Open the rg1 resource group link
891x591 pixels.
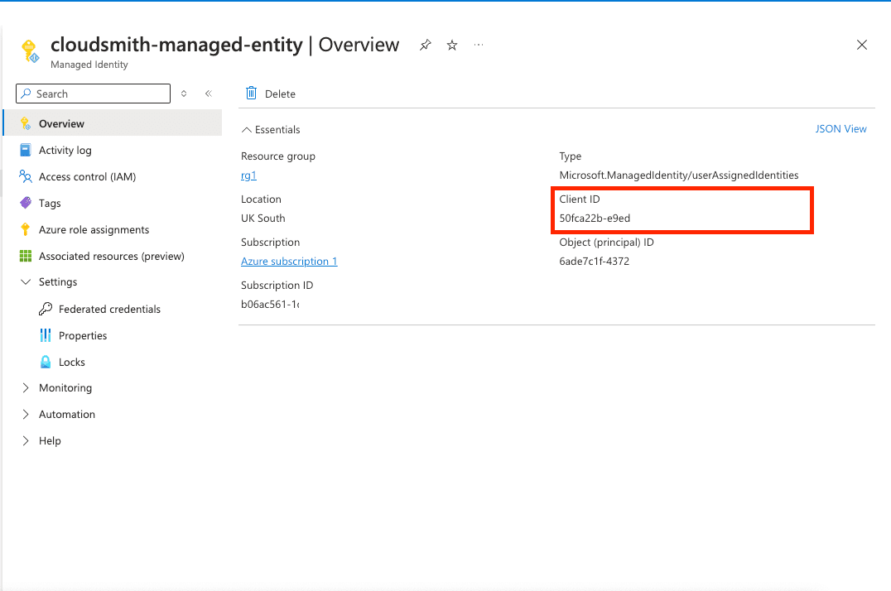tap(248, 175)
